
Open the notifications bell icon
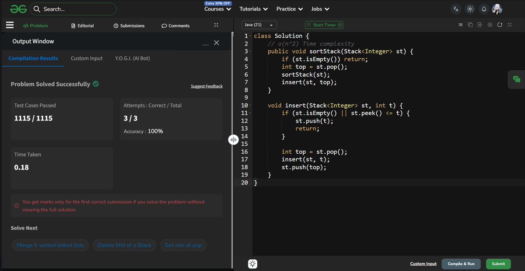pos(484,9)
